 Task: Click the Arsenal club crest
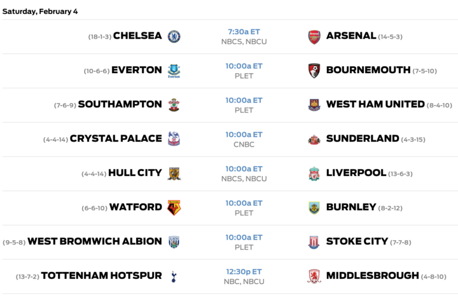coord(314,37)
